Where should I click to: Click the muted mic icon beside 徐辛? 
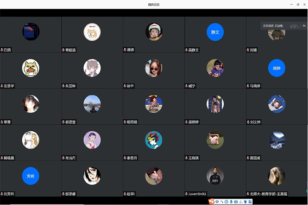(x=125, y=86)
